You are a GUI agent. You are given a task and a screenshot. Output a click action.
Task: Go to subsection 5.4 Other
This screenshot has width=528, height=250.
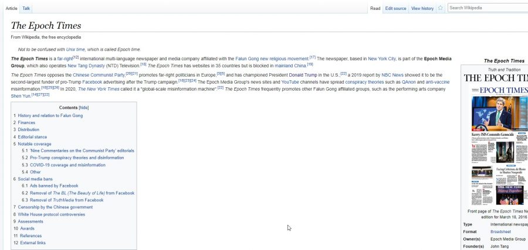(x=35, y=172)
